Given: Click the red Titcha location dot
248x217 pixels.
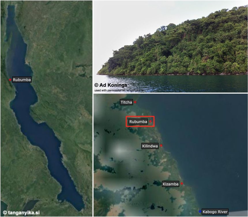Looking at the screenshot, I should 135,102.
